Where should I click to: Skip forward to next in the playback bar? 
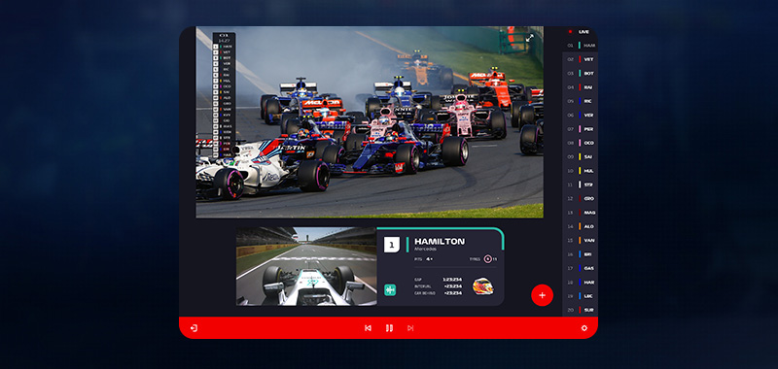click(x=410, y=328)
